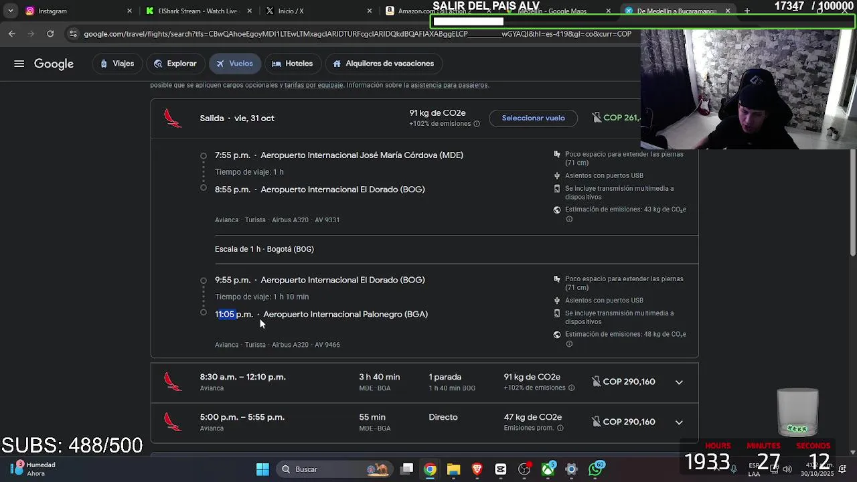
Task: Click the address bar URL field
Action: [x=357, y=34]
